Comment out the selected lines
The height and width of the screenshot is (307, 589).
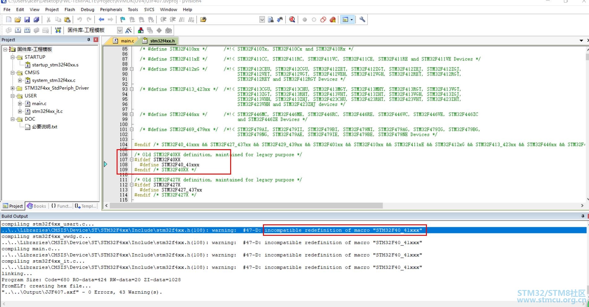tap(182, 20)
